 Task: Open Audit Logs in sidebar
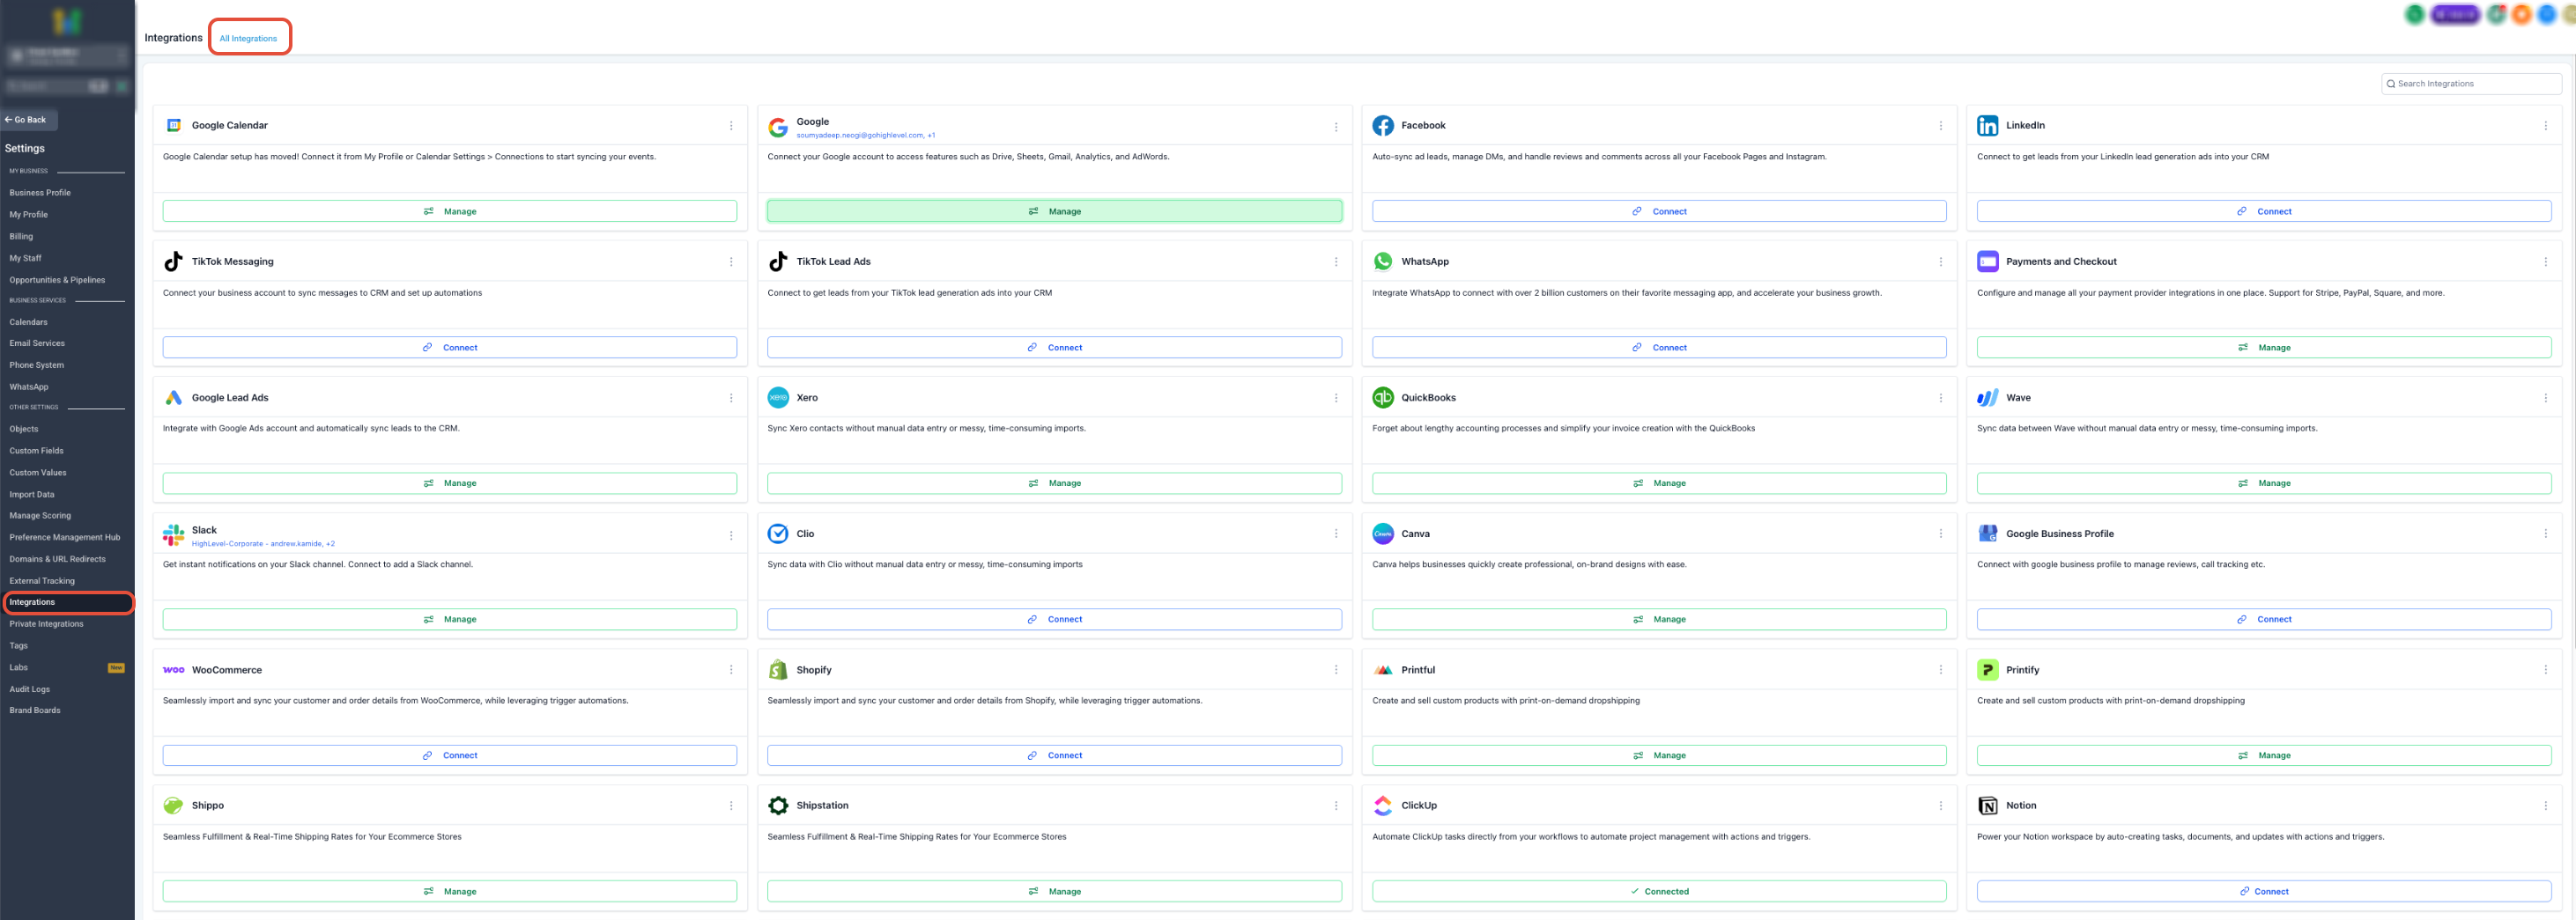pyautogui.click(x=29, y=689)
